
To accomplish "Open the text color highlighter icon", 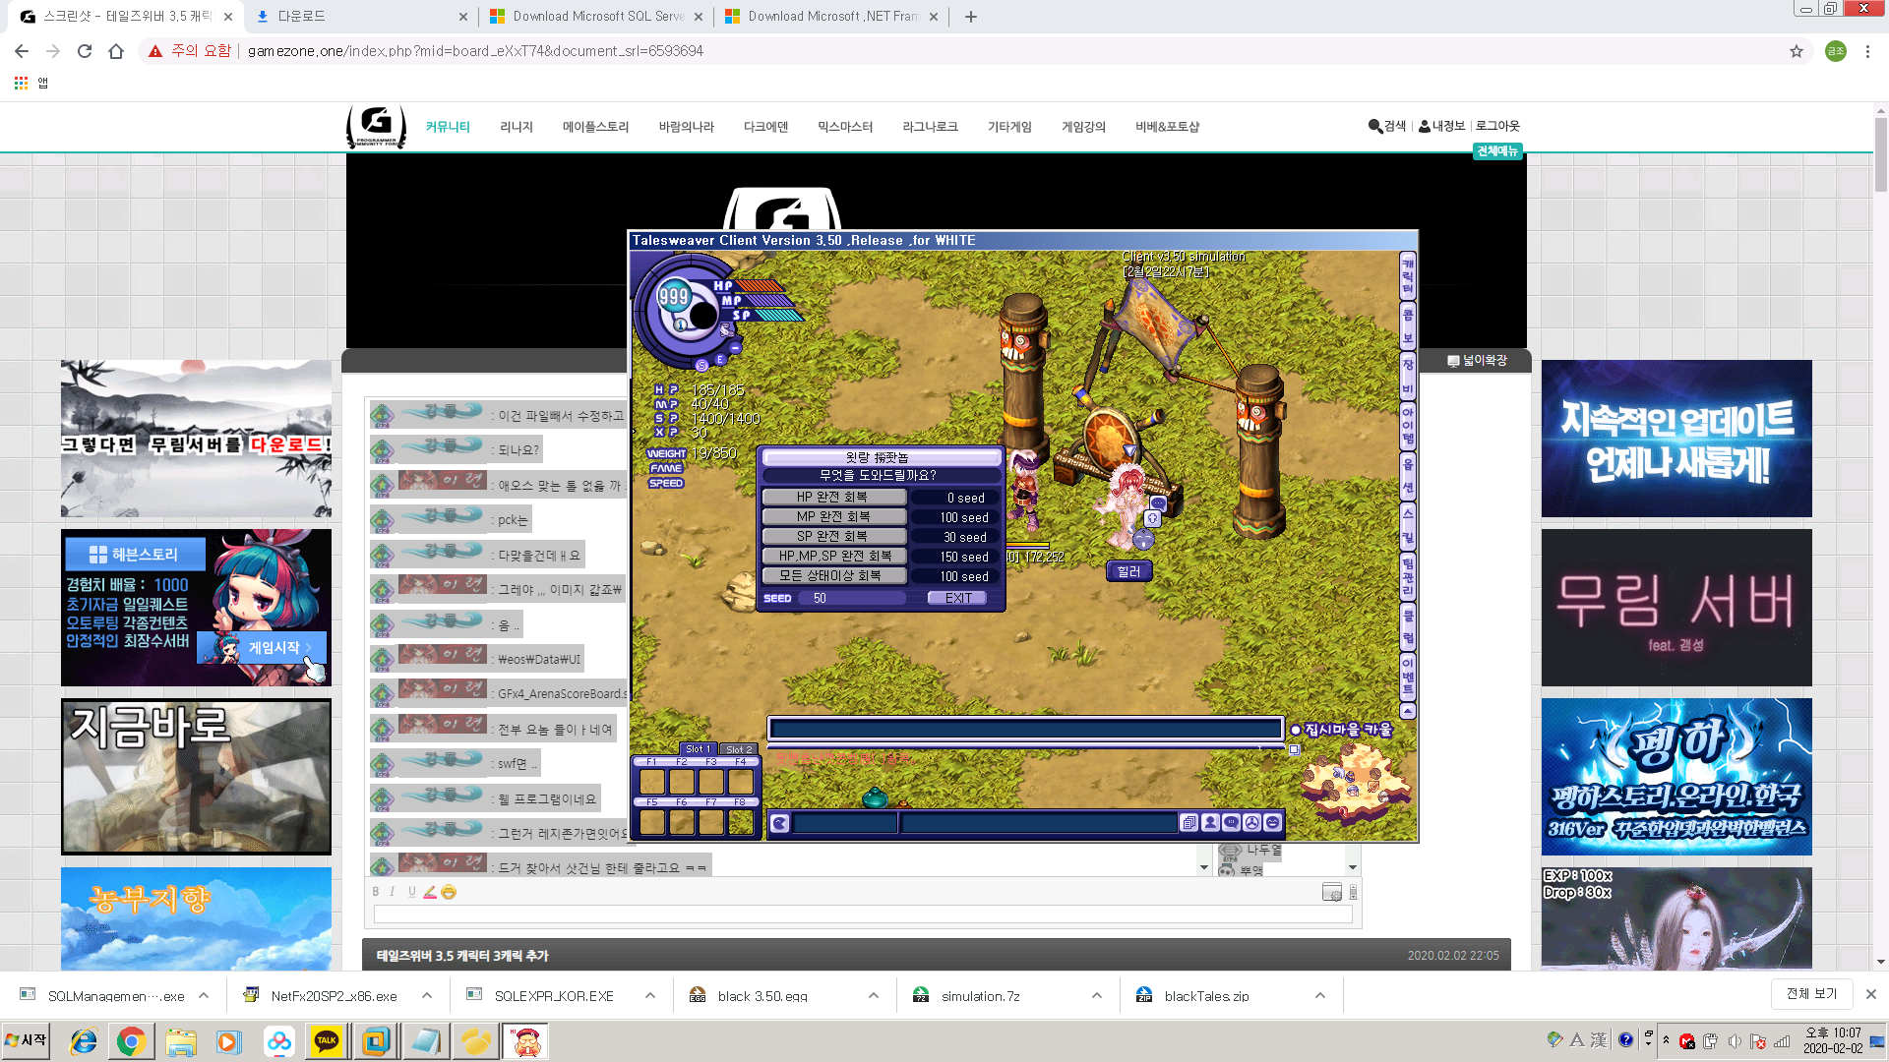I will click(430, 892).
